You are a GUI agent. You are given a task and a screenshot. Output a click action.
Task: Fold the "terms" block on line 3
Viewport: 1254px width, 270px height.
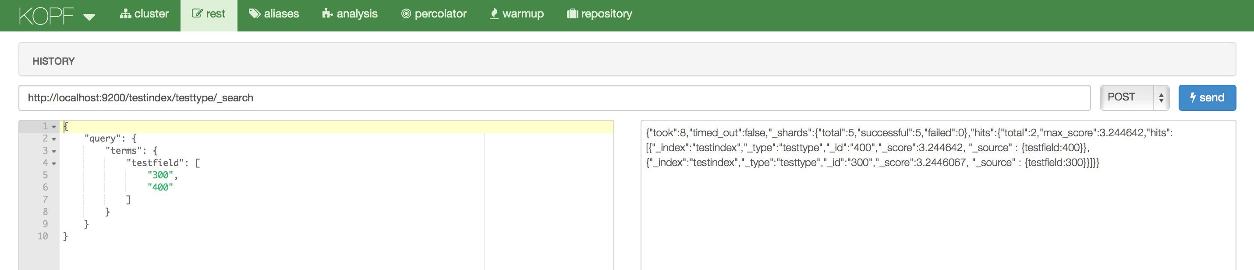pos(54,151)
